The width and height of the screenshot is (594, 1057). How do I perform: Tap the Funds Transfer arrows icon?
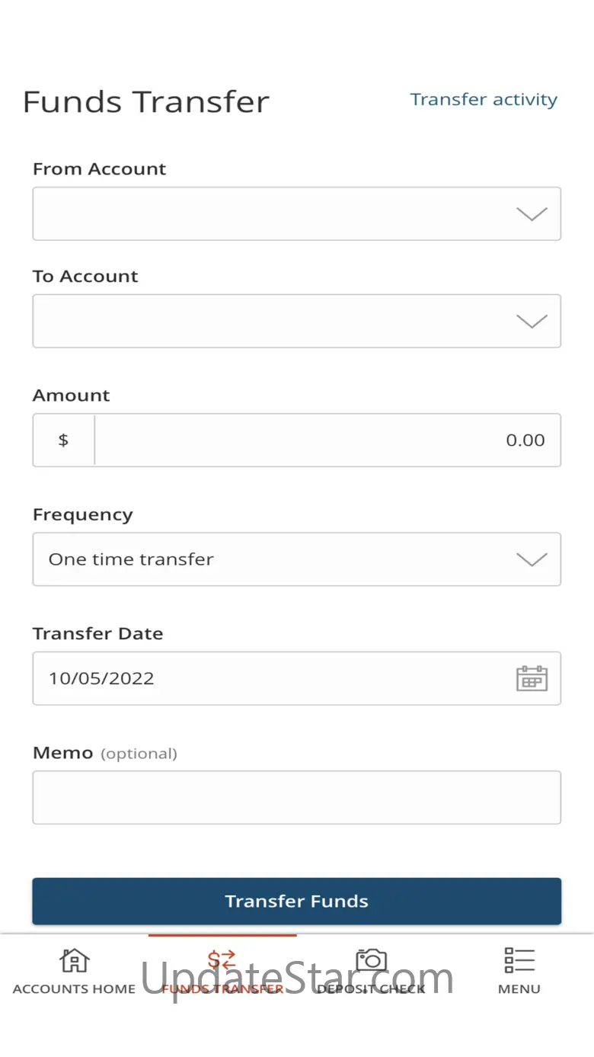tap(222, 960)
